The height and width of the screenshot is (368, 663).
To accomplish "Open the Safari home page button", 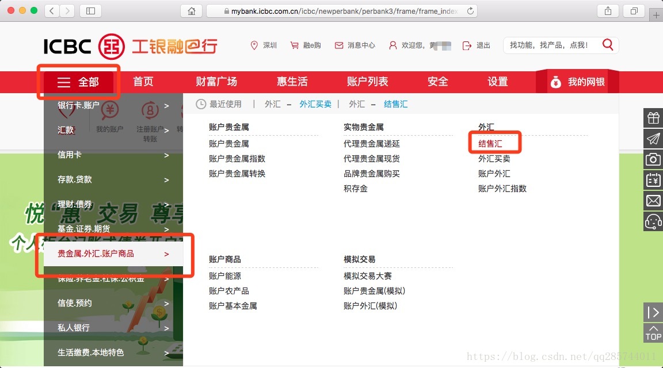I will pyautogui.click(x=192, y=11).
